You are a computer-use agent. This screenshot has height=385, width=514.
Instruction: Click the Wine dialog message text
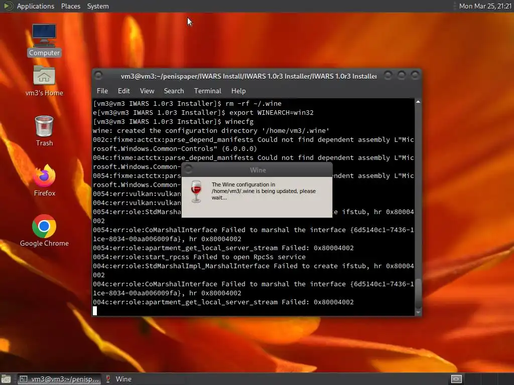(x=264, y=191)
